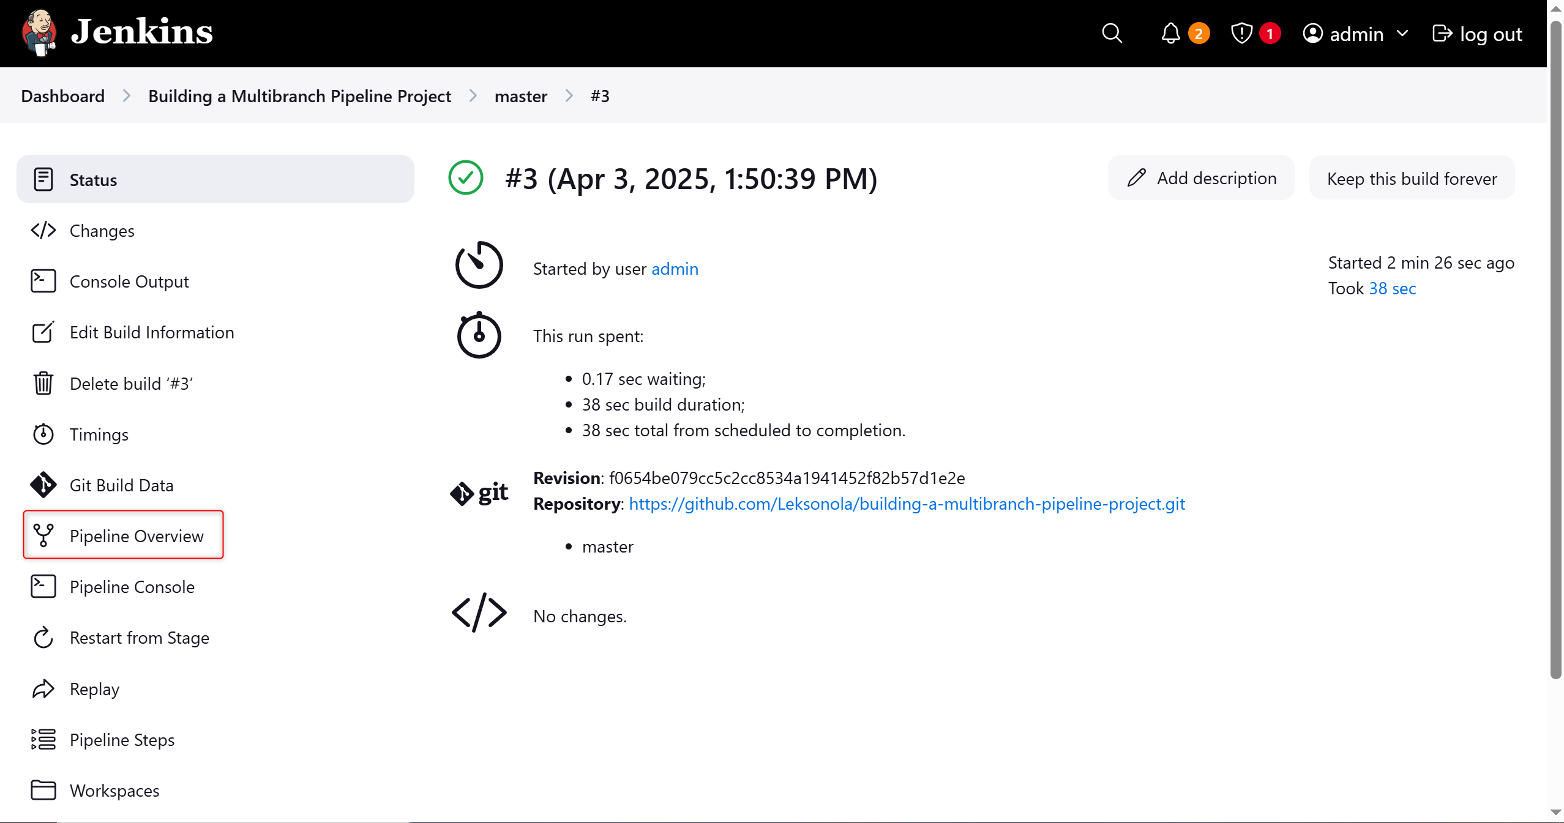Expand the breadcrumb chevron after project name
Image resolution: width=1564 pixels, height=823 pixels.
point(473,95)
